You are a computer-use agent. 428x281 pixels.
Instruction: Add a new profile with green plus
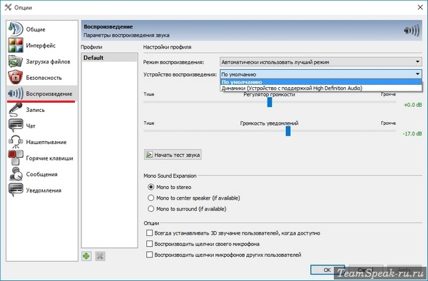86,256
